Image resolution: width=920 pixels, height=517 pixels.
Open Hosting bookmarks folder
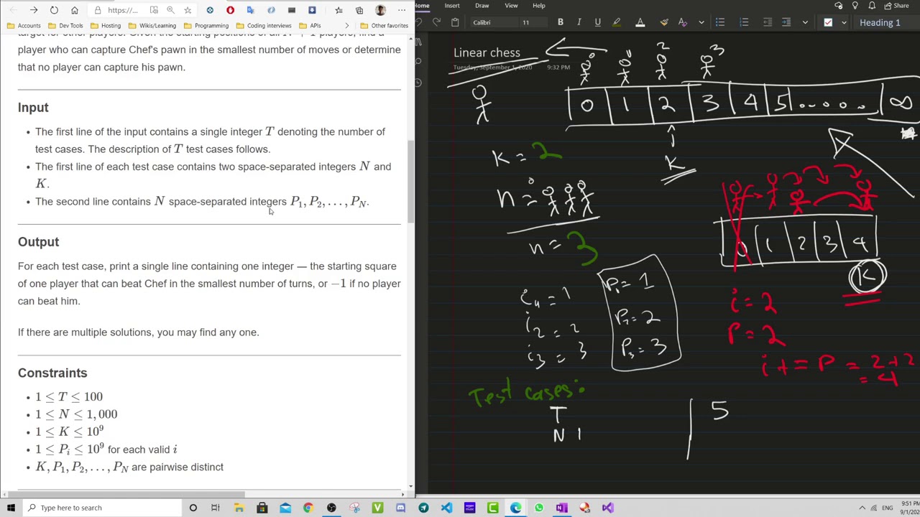[106, 26]
